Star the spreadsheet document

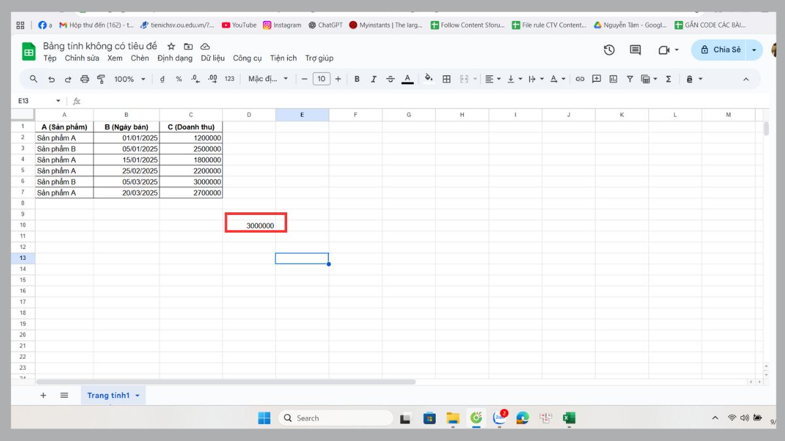171,46
